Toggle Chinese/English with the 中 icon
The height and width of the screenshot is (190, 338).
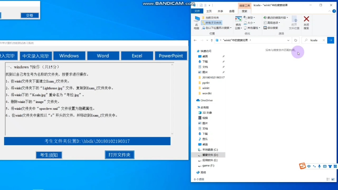309,166
